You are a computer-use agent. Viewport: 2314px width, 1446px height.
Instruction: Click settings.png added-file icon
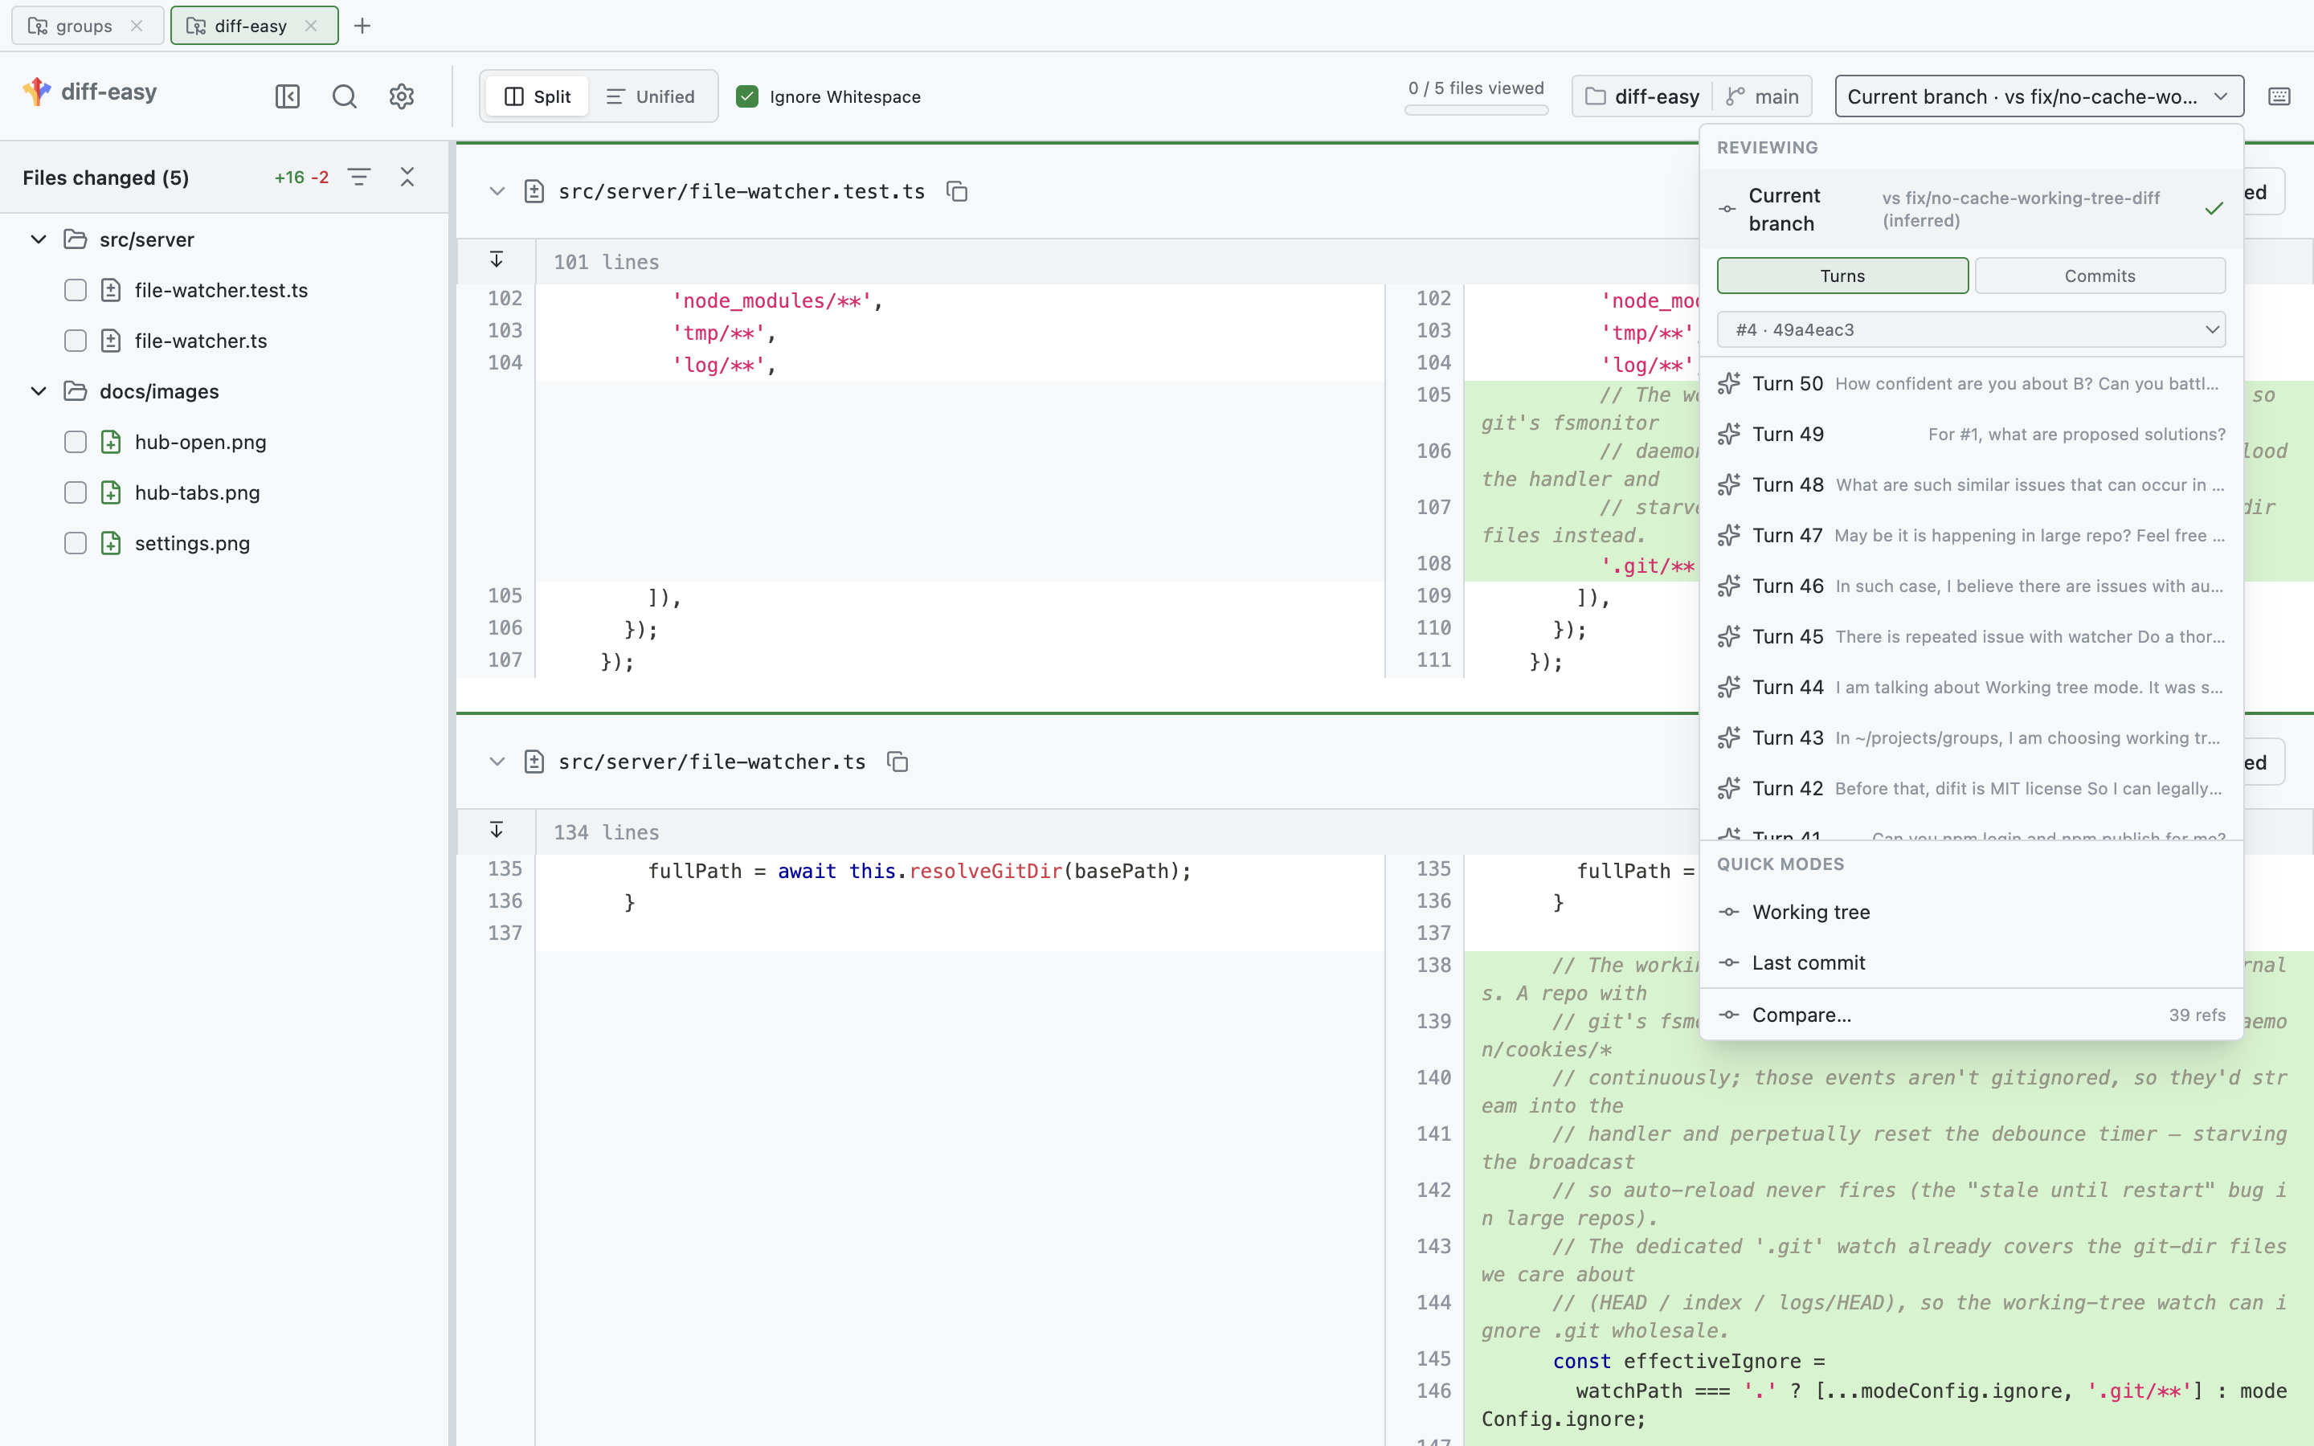coord(111,543)
